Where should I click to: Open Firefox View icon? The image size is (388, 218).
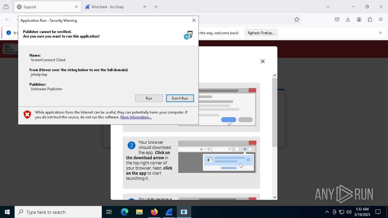(x=6, y=7)
